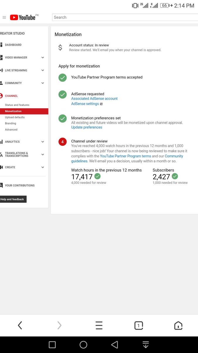The image size is (198, 353).
Task: Click the Update preferences link
Action: click(x=87, y=127)
